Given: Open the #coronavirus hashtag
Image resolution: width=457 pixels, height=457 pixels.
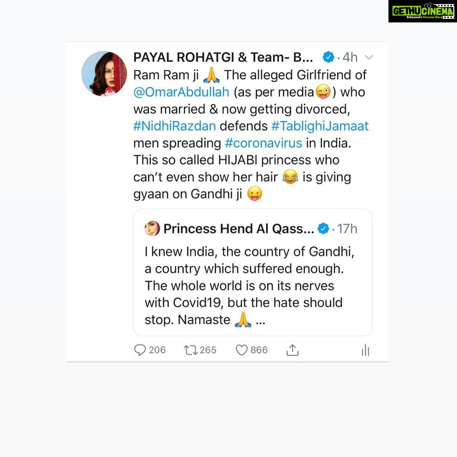Looking at the screenshot, I should [x=264, y=143].
